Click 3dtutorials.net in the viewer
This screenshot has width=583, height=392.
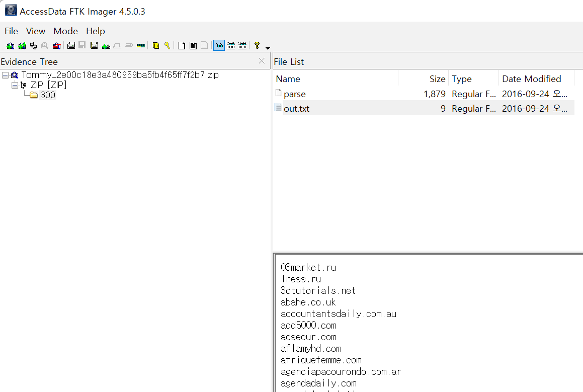click(318, 290)
